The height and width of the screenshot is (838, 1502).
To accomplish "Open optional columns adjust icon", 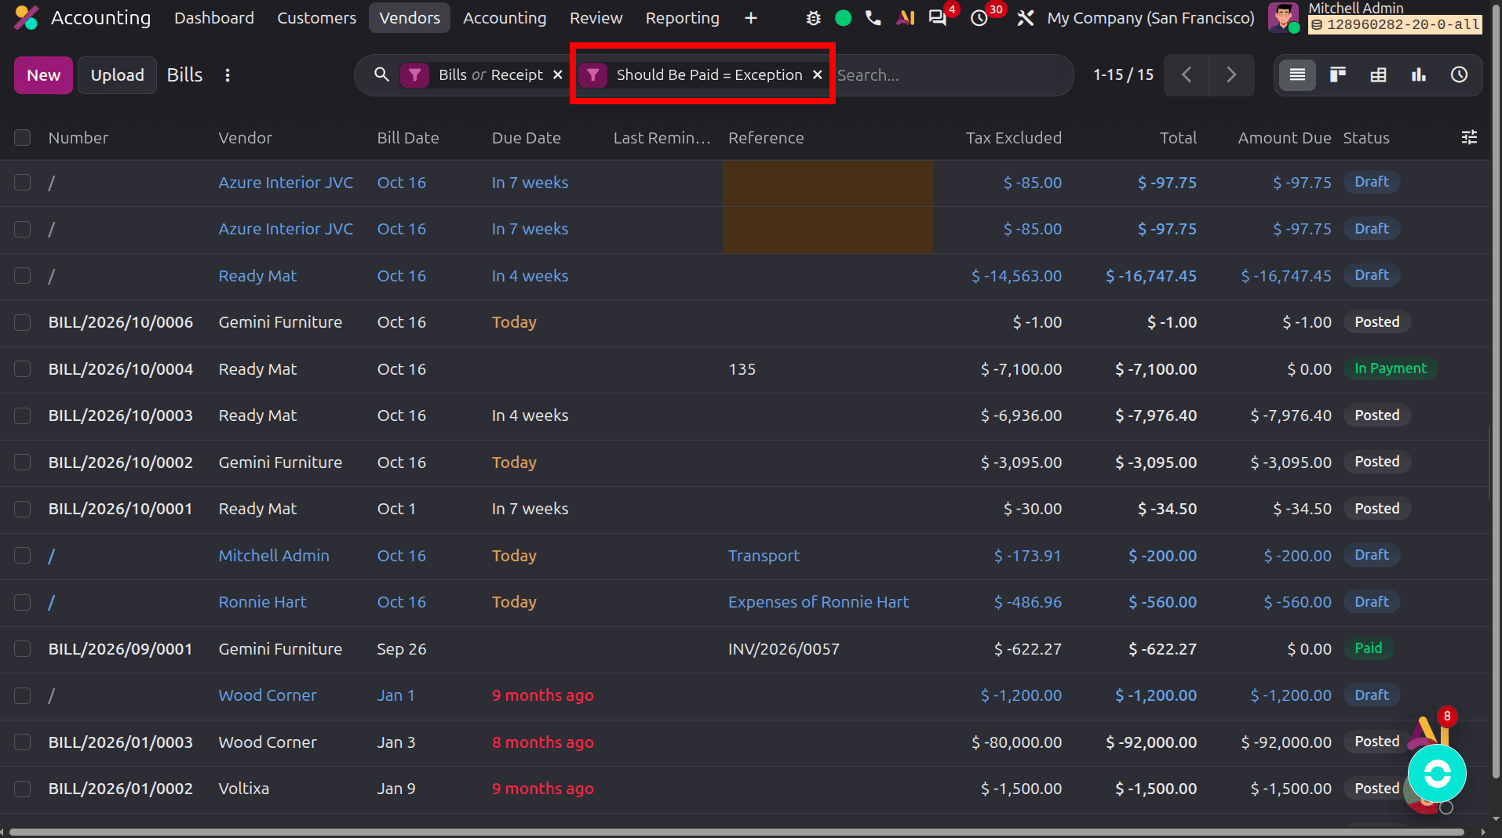I will [x=1469, y=137].
